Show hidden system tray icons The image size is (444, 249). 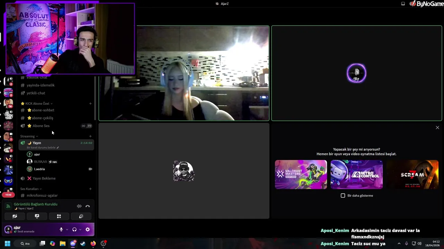pos(399,243)
